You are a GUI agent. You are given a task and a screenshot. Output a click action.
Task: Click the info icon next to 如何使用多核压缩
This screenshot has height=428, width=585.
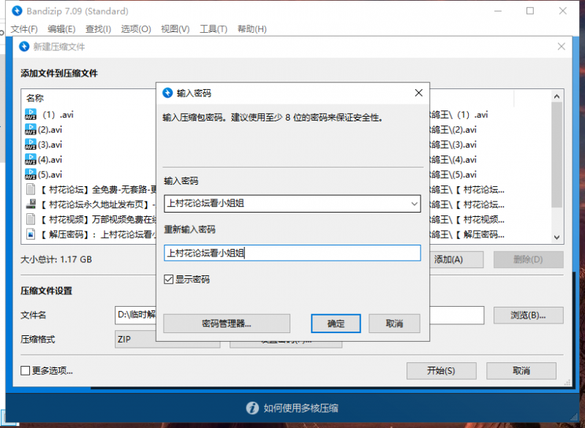tap(253, 408)
